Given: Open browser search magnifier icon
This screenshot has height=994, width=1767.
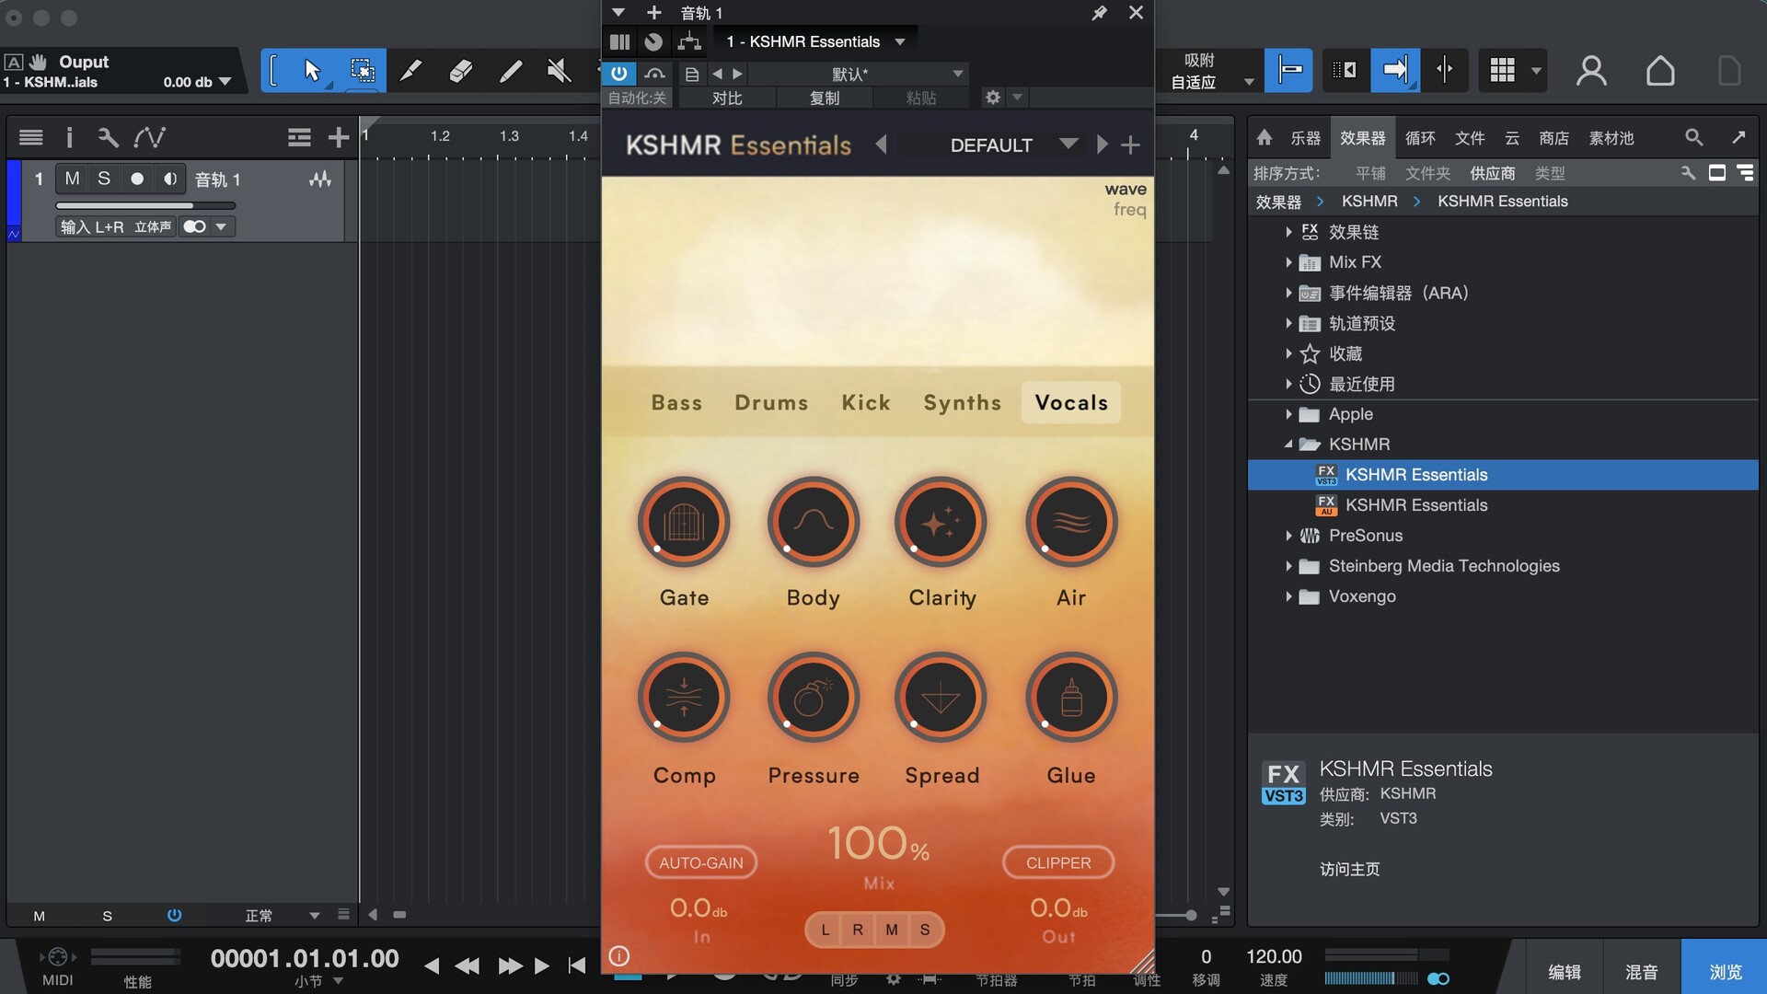Looking at the screenshot, I should point(1693,137).
